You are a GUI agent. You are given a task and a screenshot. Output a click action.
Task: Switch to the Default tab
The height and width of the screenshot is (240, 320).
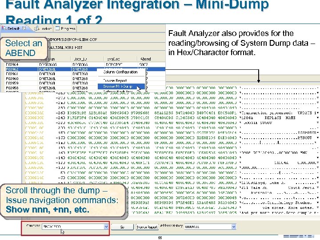click(x=14, y=28)
